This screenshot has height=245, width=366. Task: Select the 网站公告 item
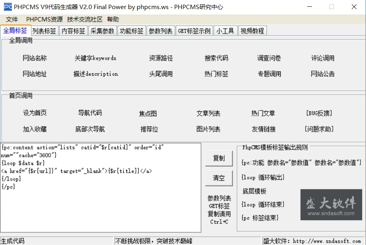[x=323, y=74]
